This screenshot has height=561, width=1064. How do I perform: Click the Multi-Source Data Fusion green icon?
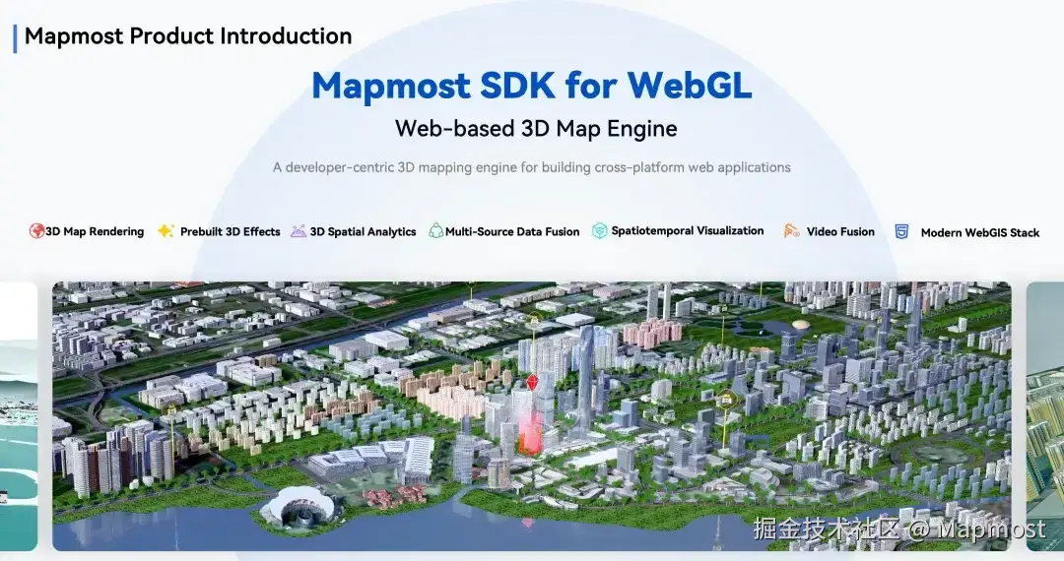[x=435, y=231]
